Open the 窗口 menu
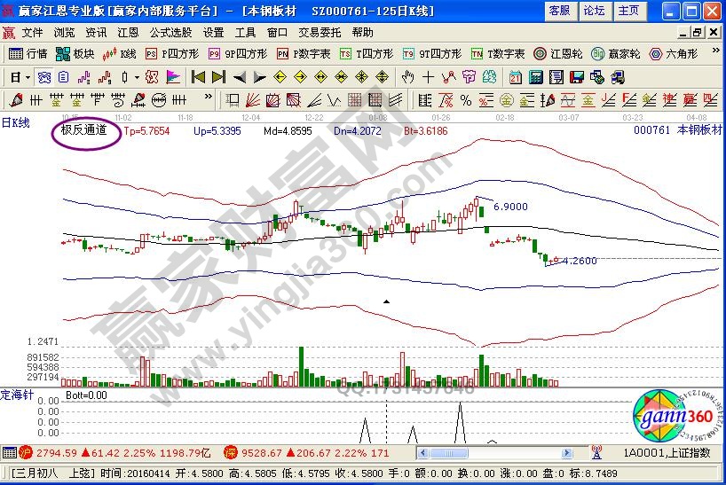 click(x=278, y=33)
